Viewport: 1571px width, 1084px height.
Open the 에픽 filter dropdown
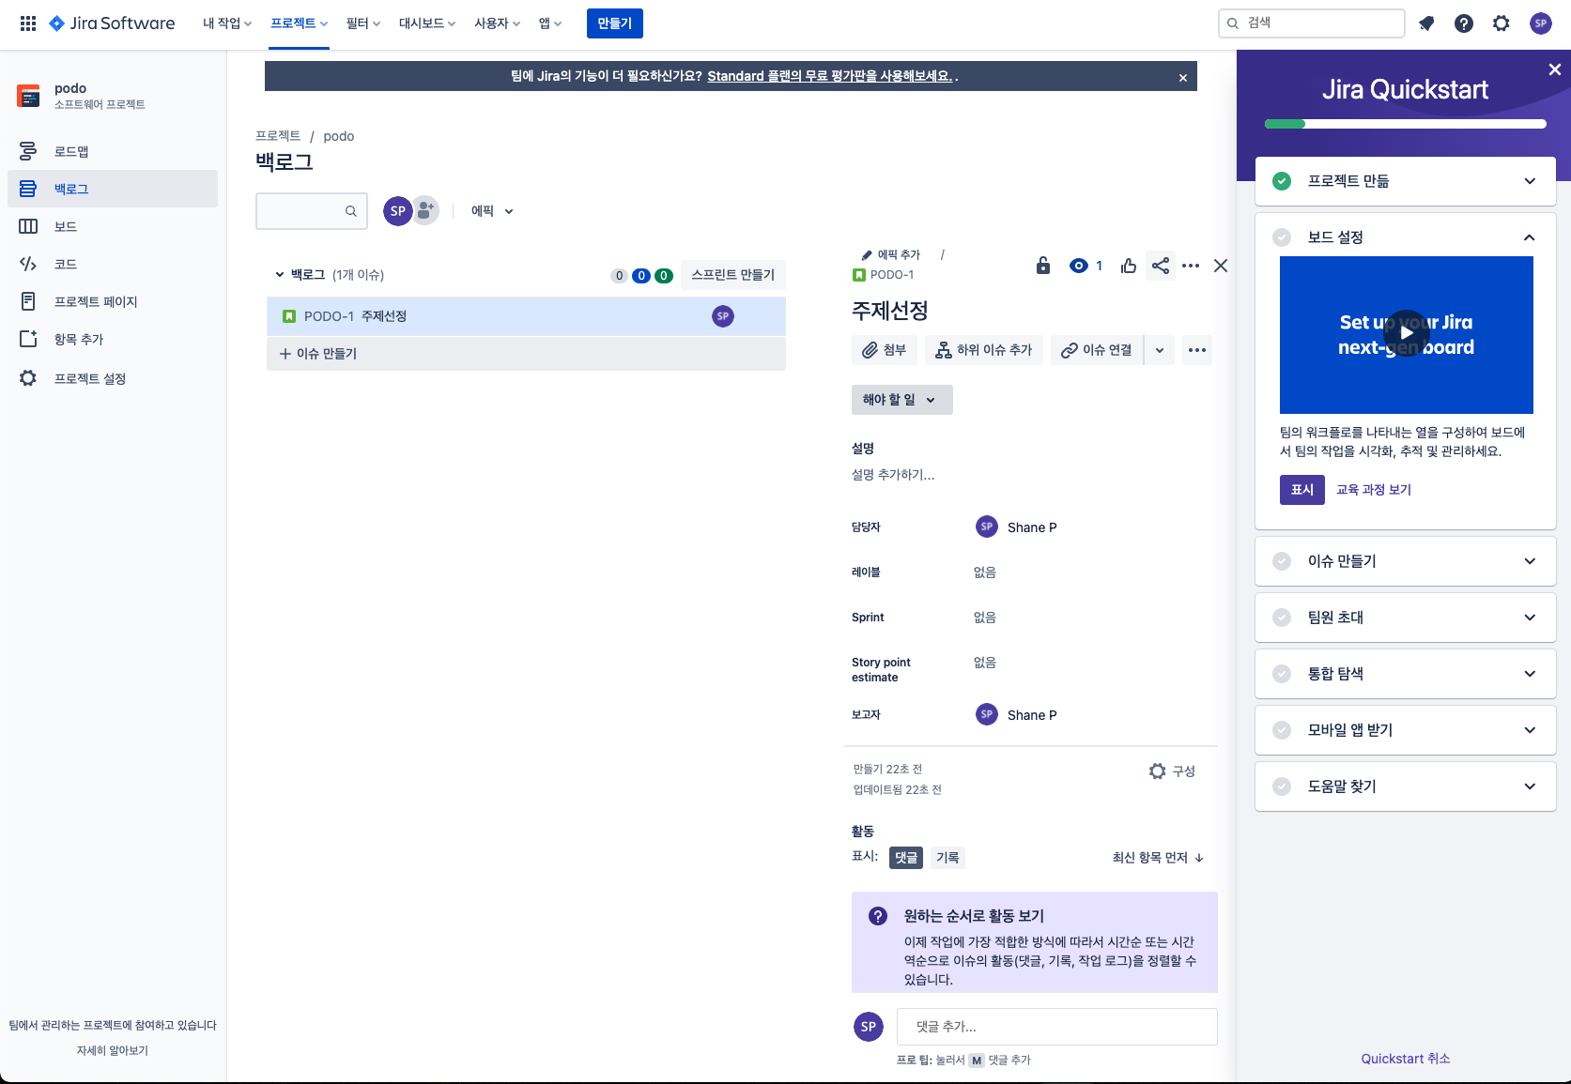(492, 211)
